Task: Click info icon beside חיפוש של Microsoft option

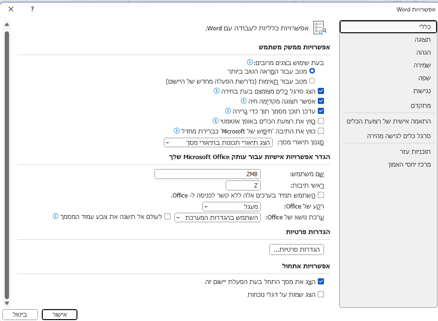Action: tap(177, 131)
